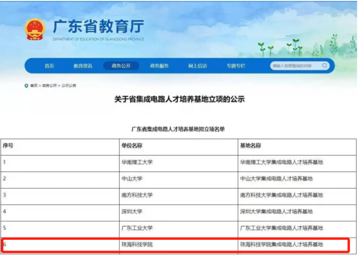The image size is (359, 256).
Task: Open the 专题专栏 navigation item
Action: 236,66
